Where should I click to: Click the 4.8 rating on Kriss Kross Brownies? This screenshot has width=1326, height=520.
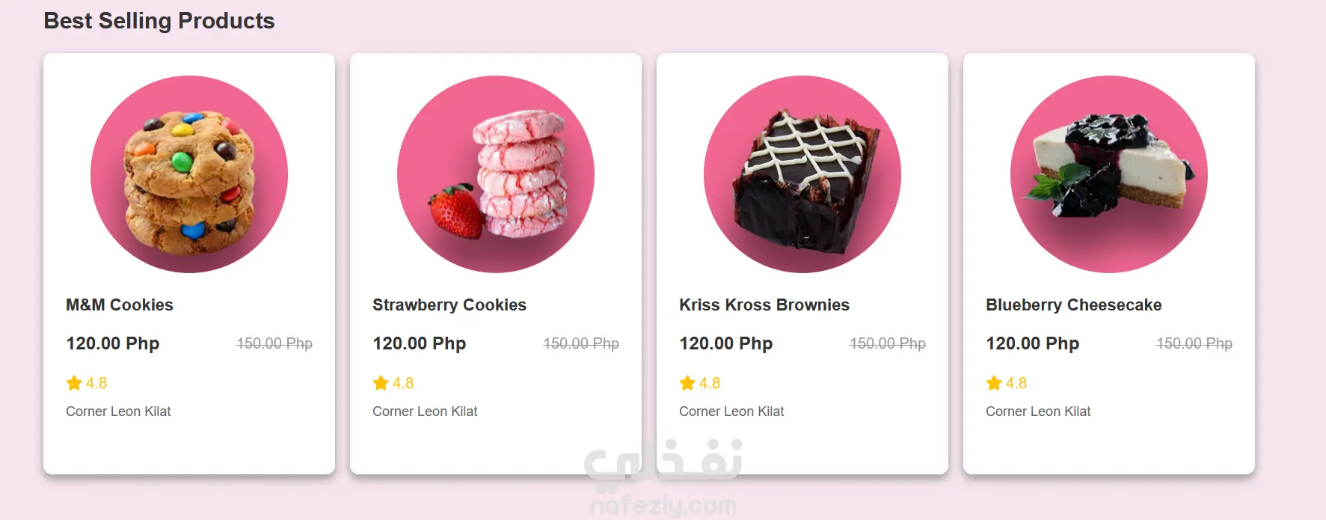pyautogui.click(x=710, y=383)
